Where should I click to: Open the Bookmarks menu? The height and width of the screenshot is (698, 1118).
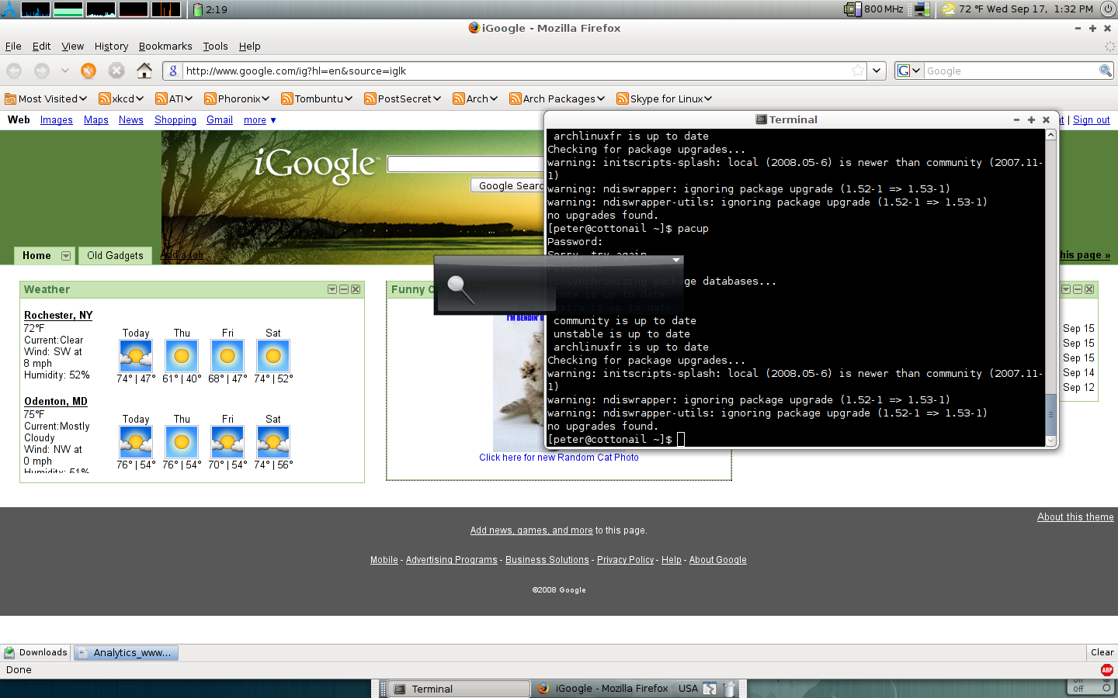click(x=165, y=47)
